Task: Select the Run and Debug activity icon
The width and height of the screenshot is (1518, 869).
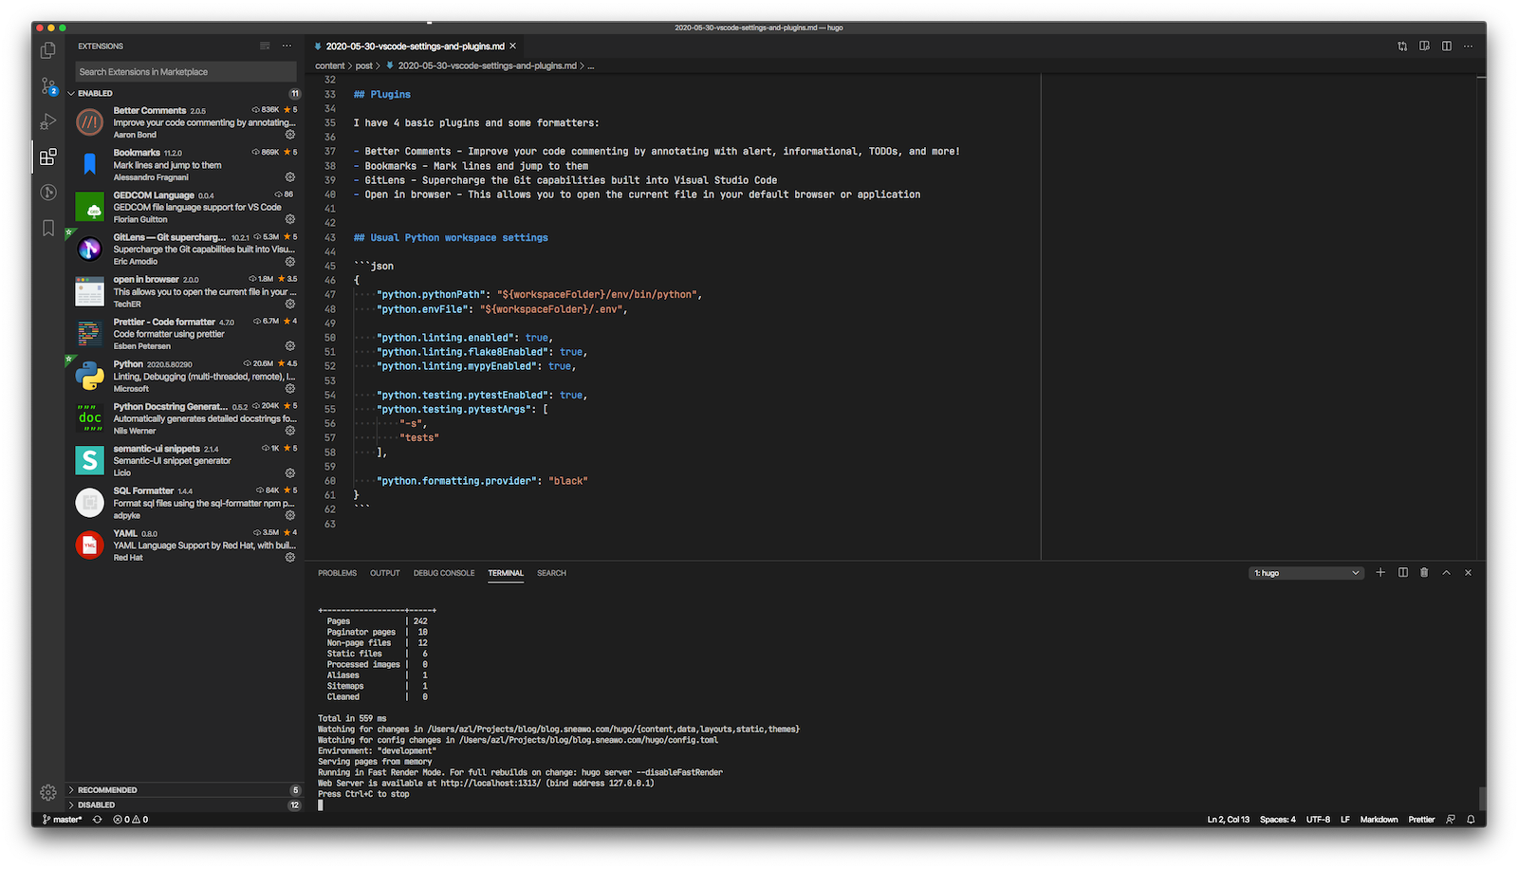Action: (x=47, y=121)
